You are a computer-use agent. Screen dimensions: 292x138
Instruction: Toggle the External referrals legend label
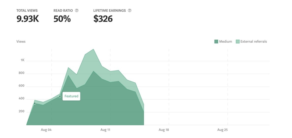pyautogui.click(x=254, y=41)
